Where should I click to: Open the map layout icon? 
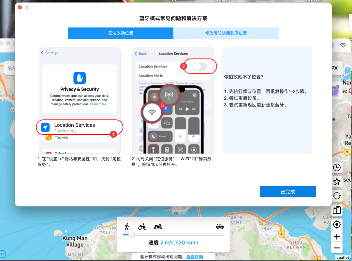(337, 210)
